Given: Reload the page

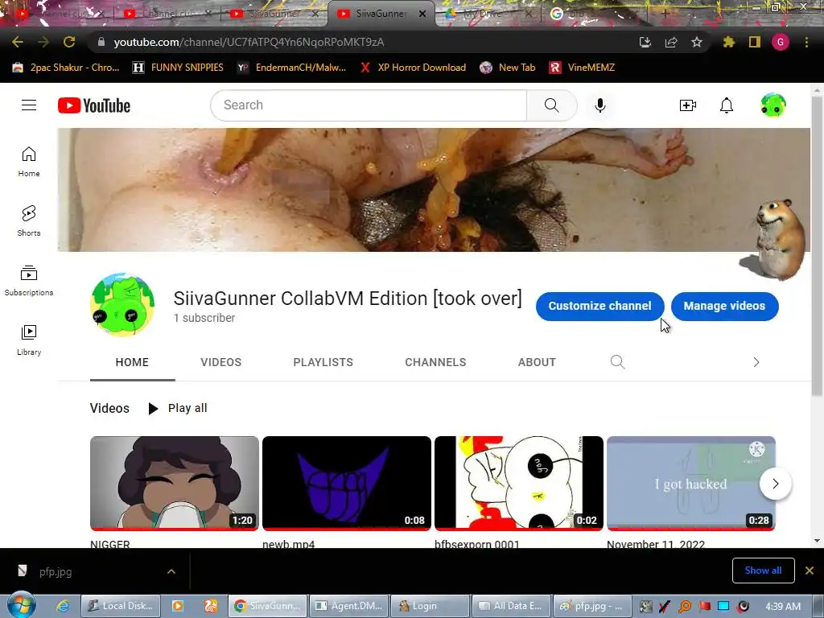Looking at the screenshot, I should coord(69,42).
